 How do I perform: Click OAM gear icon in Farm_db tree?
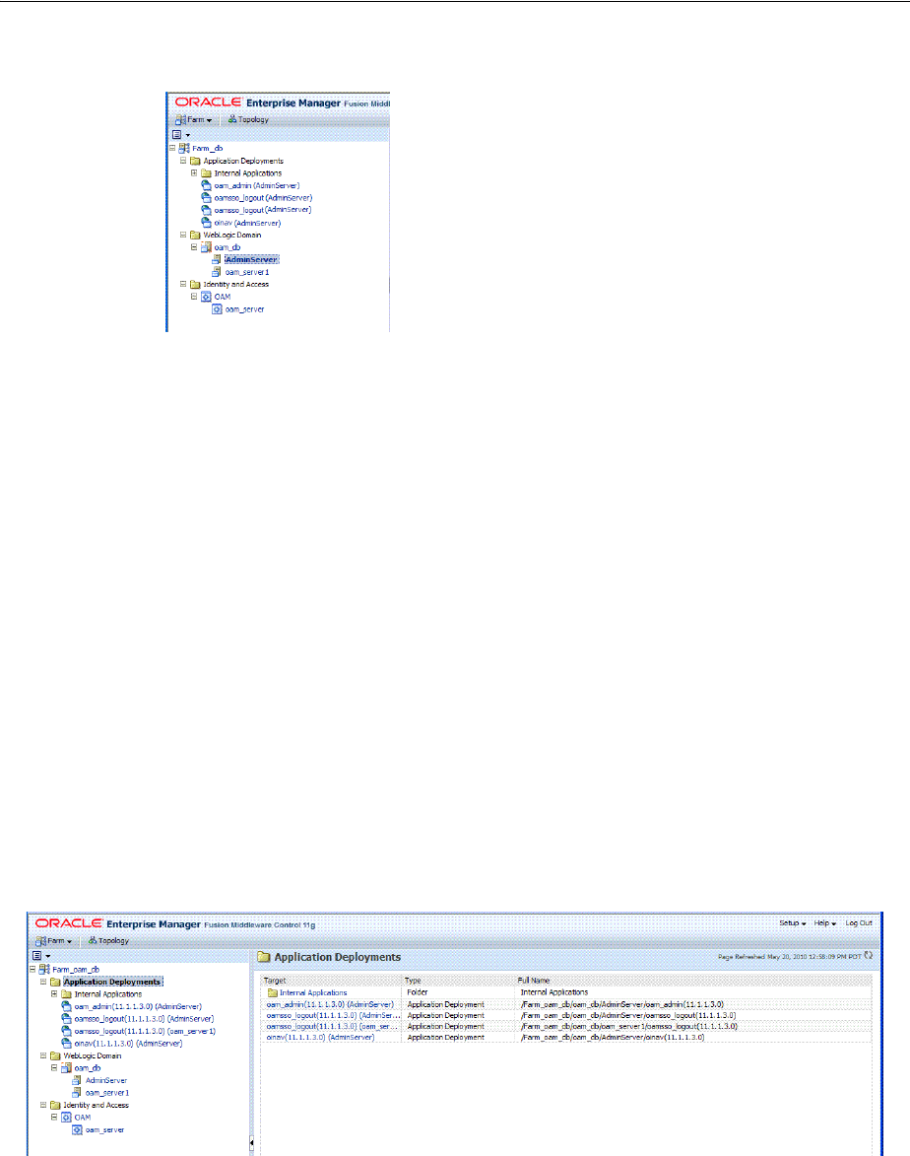coord(206,297)
